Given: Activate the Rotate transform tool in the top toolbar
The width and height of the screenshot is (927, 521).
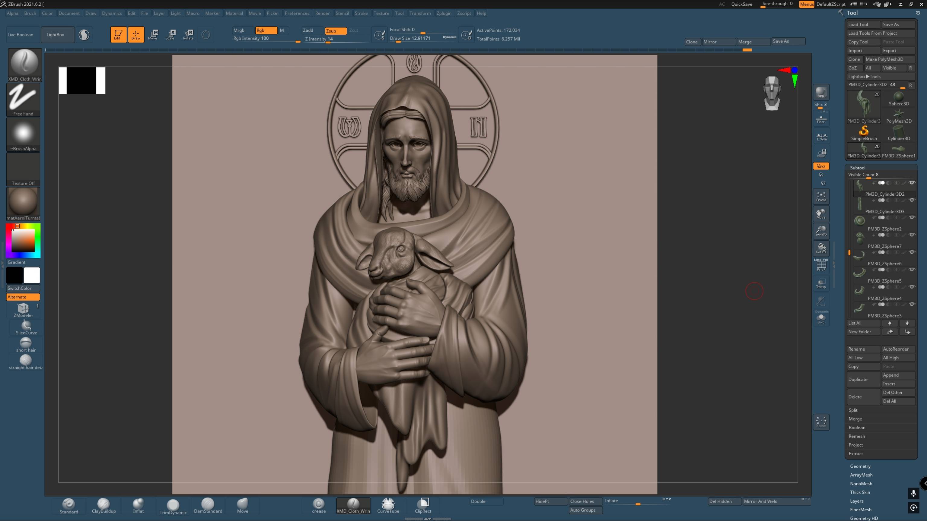Looking at the screenshot, I should click(x=188, y=34).
